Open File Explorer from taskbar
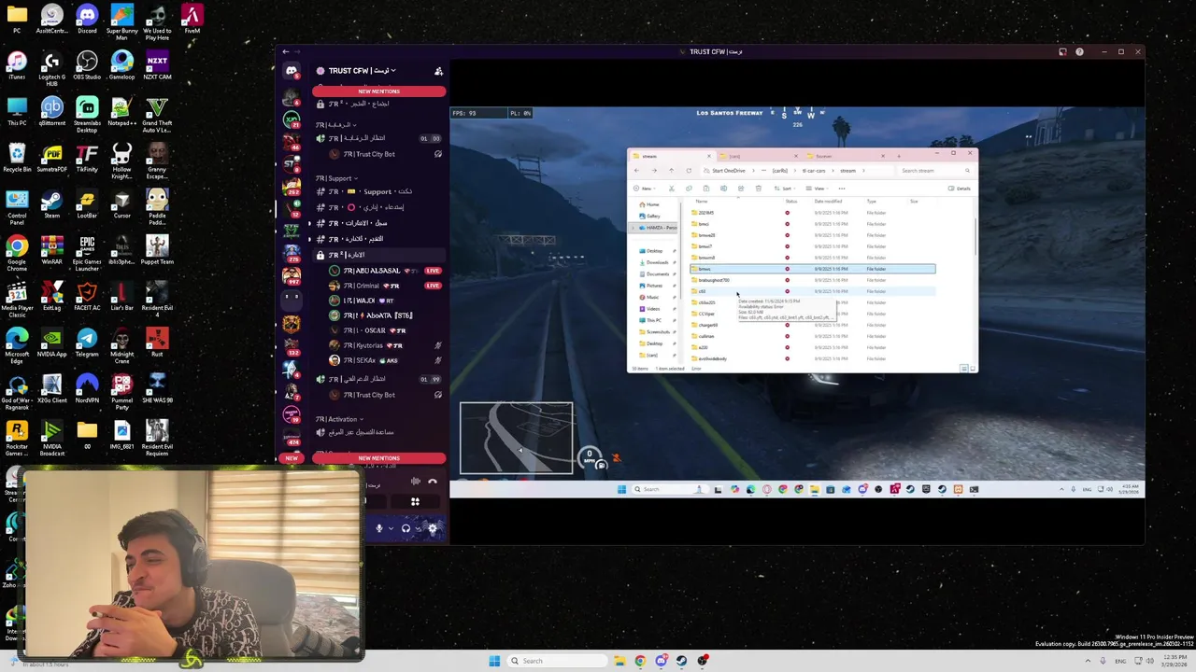 pyautogui.click(x=619, y=661)
